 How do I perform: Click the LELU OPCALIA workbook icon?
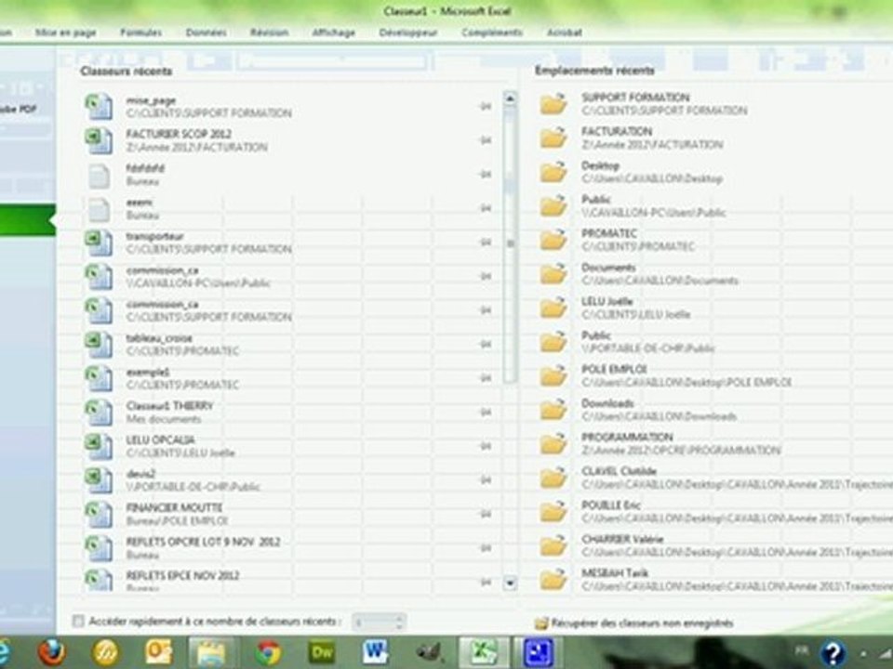tap(100, 447)
